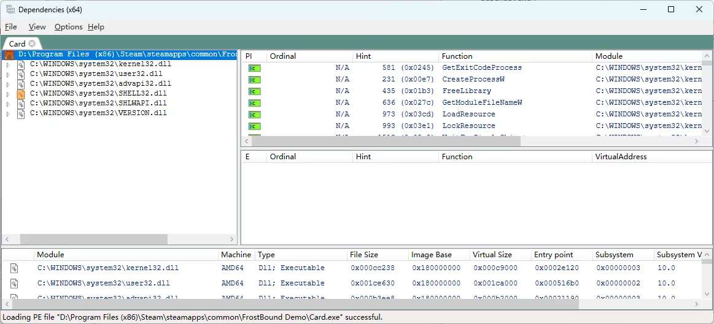Expand the kernel32.dll tree node
The image size is (714, 324).
click(x=8, y=64)
